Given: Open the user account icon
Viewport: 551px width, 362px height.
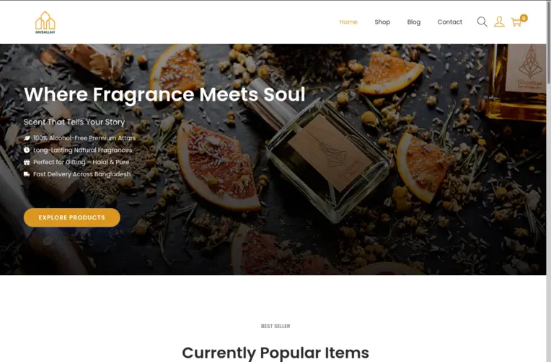Looking at the screenshot, I should point(499,22).
